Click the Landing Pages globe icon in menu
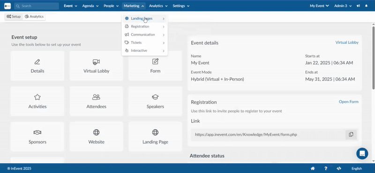Screen dimensions: 375x173 (x=127, y=19)
